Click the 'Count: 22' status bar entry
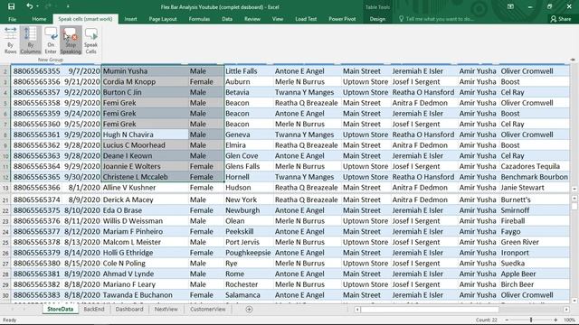Screen dimensions: 579x325 click(487, 320)
